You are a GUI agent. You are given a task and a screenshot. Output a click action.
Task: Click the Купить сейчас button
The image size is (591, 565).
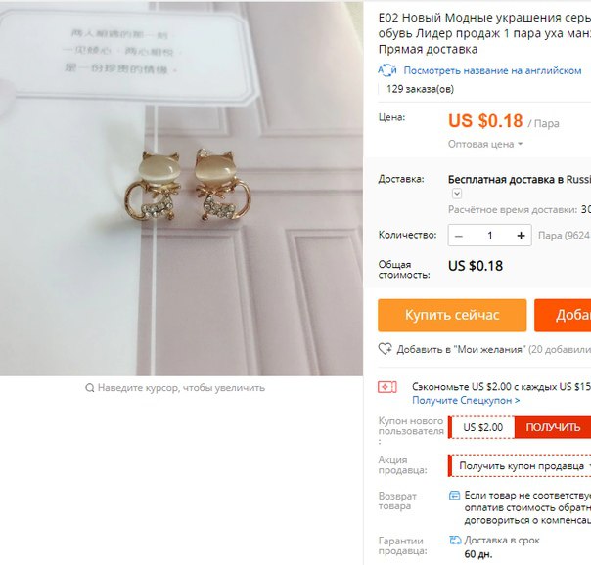pyautogui.click(x=452, y=316)
